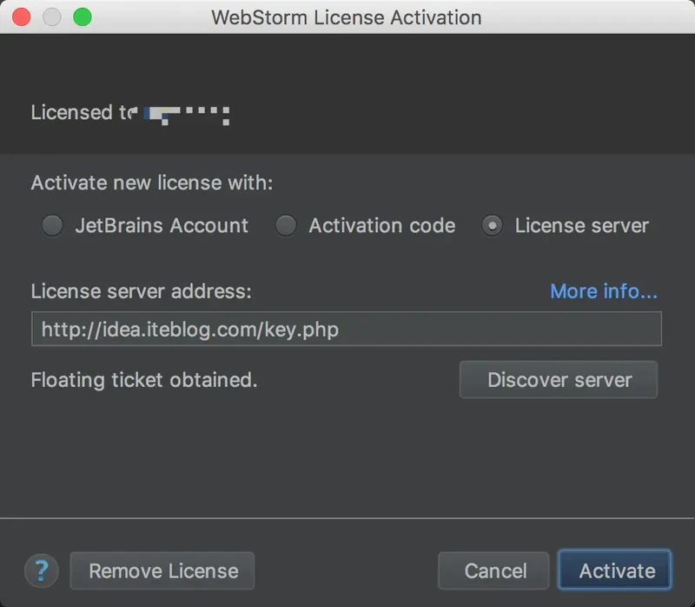This screenshot has height=607, width=695.
Task: Click the 'Activation code' label text
Action: [x=381, y=226]
